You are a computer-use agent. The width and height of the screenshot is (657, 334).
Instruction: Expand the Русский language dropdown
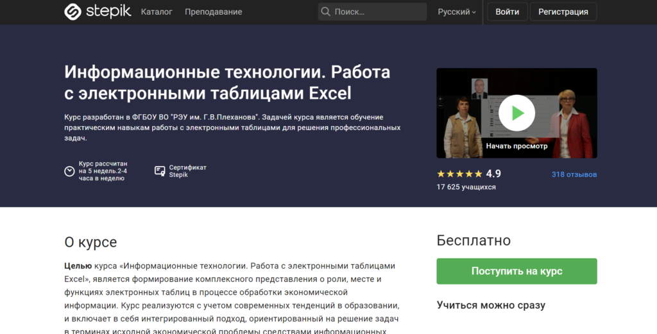pyautogui.click(x=457, y=12)
